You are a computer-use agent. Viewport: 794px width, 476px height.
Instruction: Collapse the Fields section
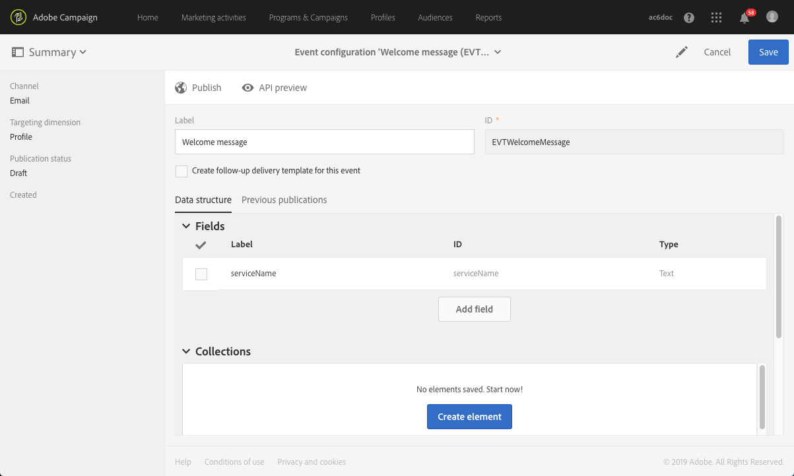(186, 226)
